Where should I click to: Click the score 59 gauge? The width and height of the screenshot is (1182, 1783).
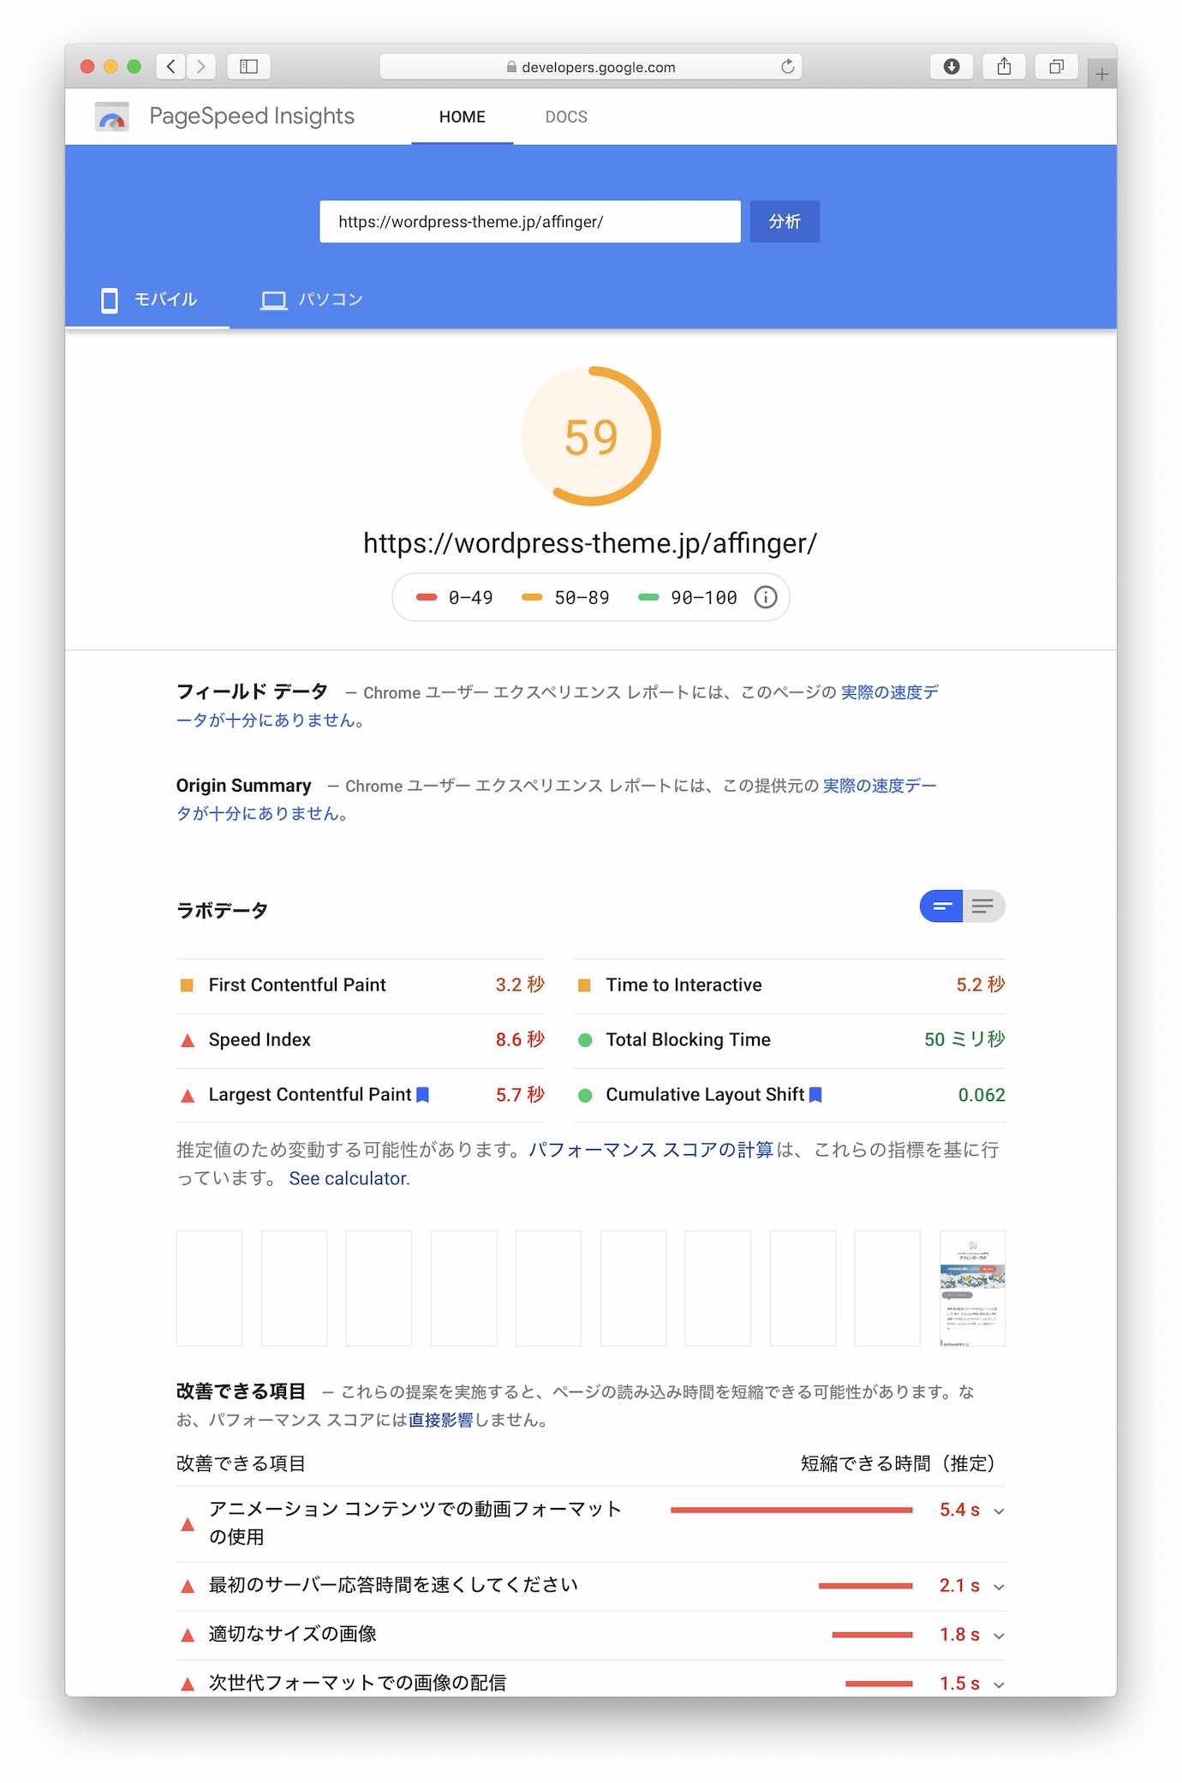tap(591, 437)
